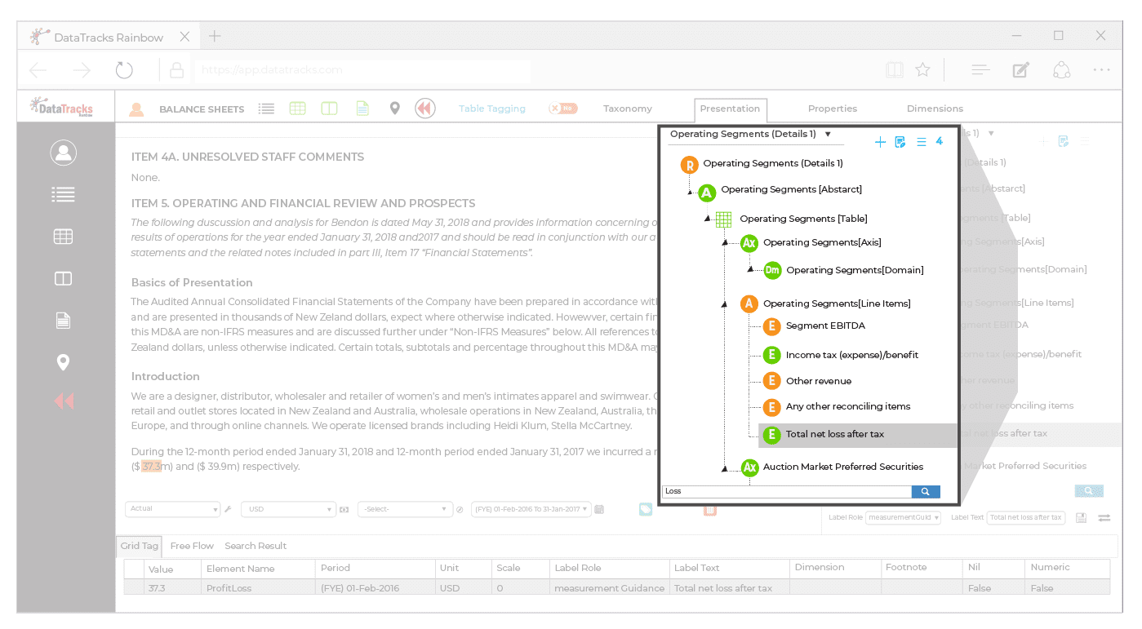Click the edit note icon in presentation panel
The image size is (1142, 629).
pos(900,142)
